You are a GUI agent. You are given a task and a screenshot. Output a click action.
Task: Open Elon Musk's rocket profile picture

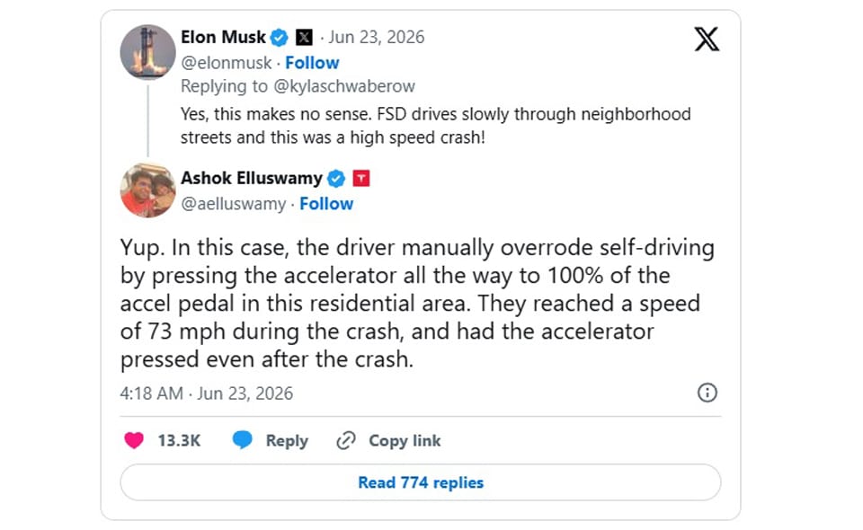pyautogui.click(x=147, y=52)
